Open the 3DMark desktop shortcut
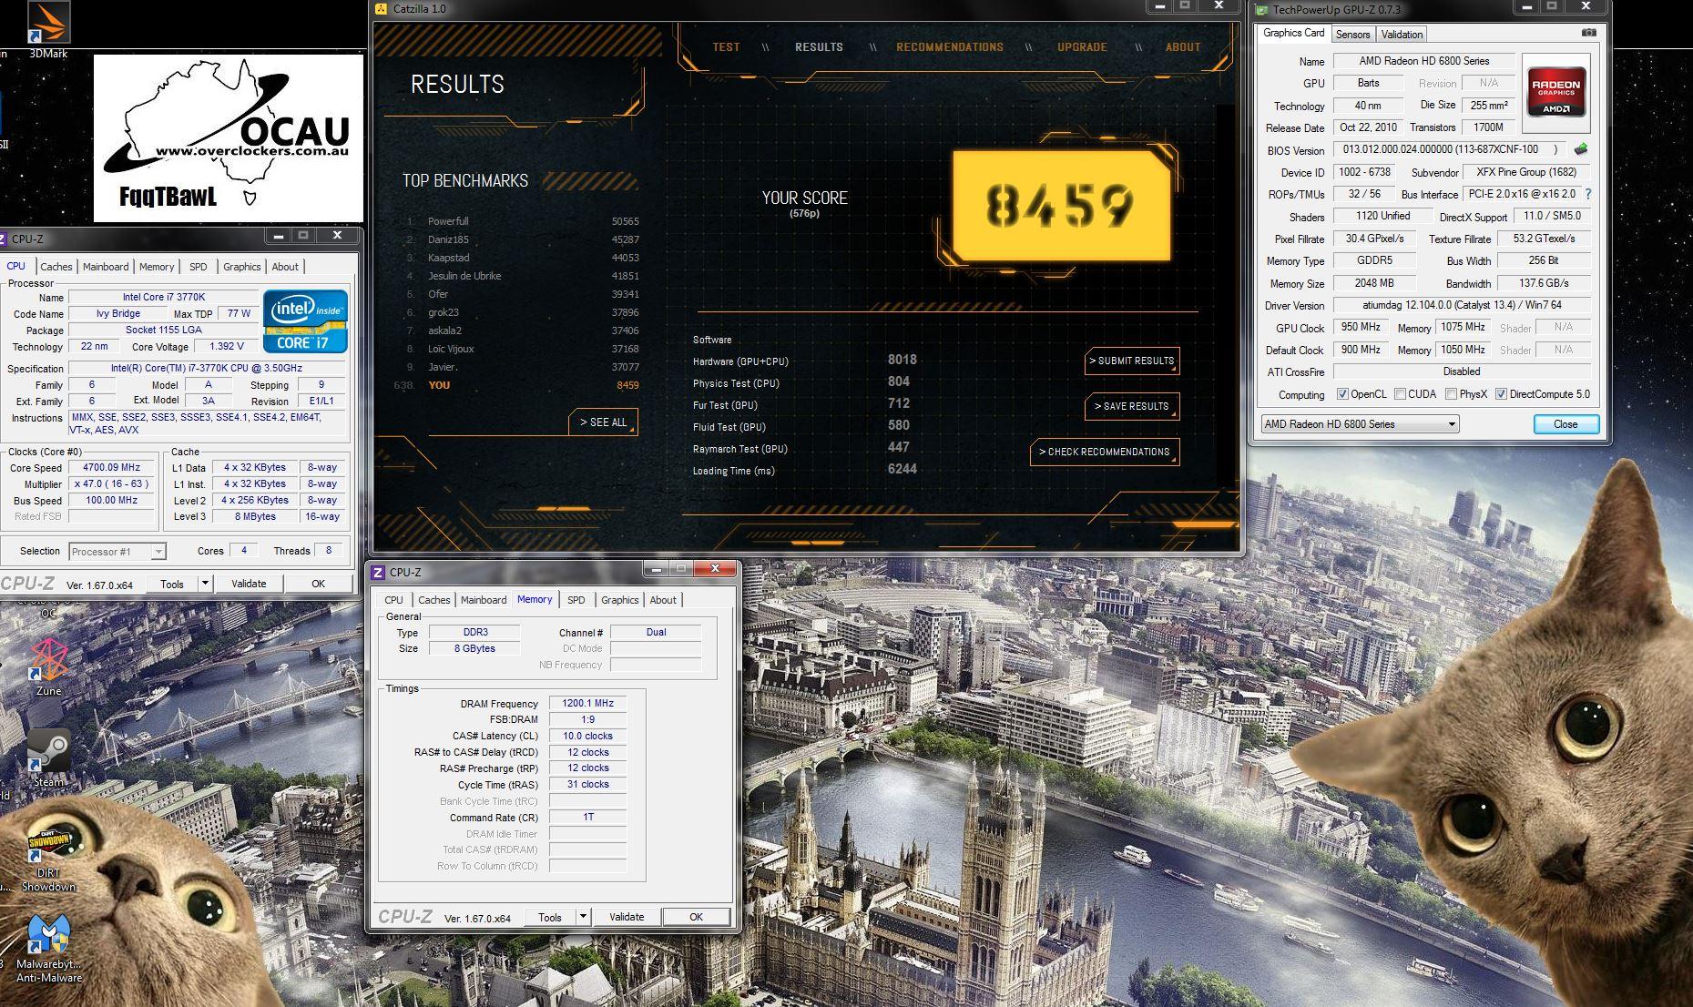Viewport: 1693px width, 1007px height. point(48,27)
